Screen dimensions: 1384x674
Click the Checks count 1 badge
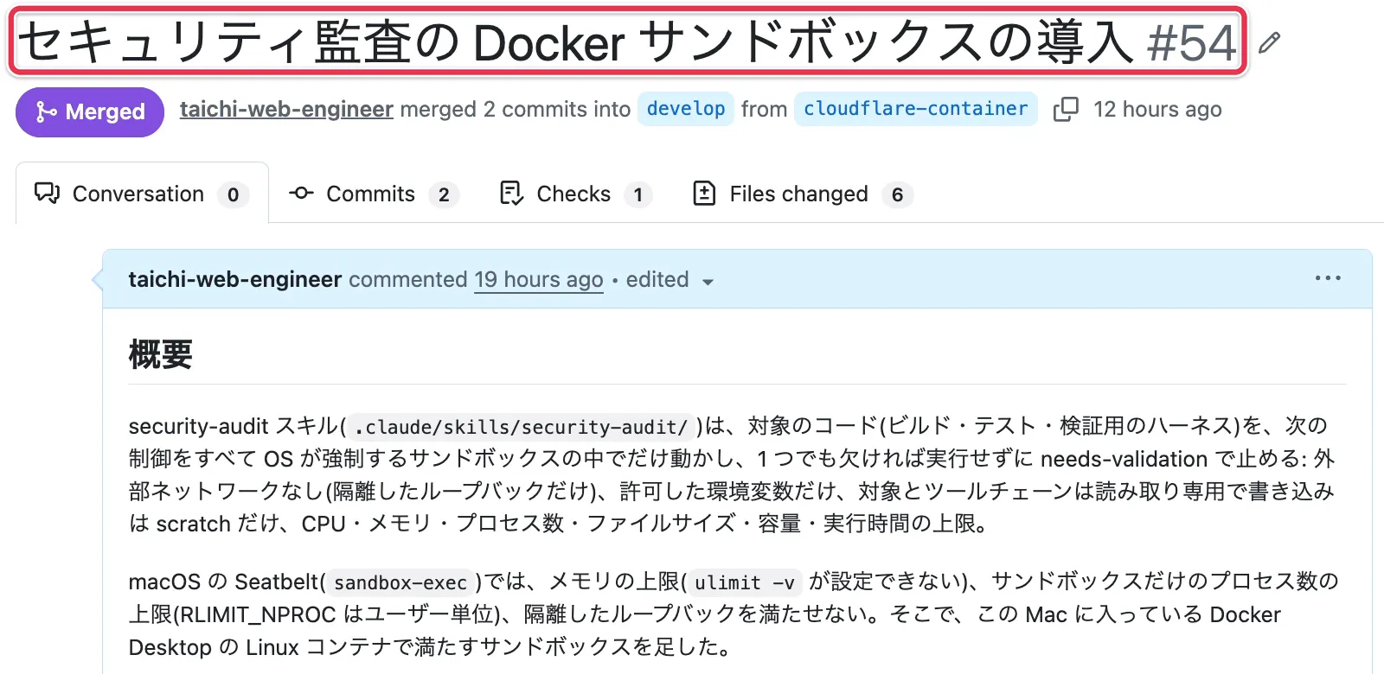pyautogui.click(x=638, y=194)
